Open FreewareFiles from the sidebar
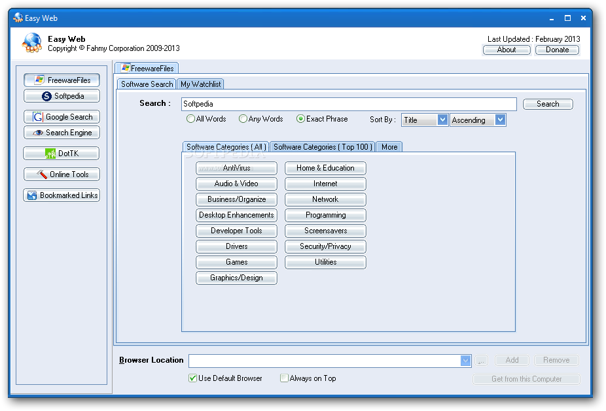Screen dimensions: 606x411 (x=62, y=80)
